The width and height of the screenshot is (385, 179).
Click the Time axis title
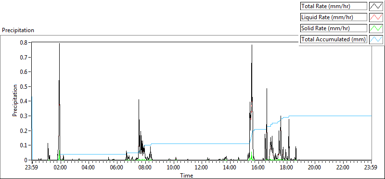[x=187, y=175]
